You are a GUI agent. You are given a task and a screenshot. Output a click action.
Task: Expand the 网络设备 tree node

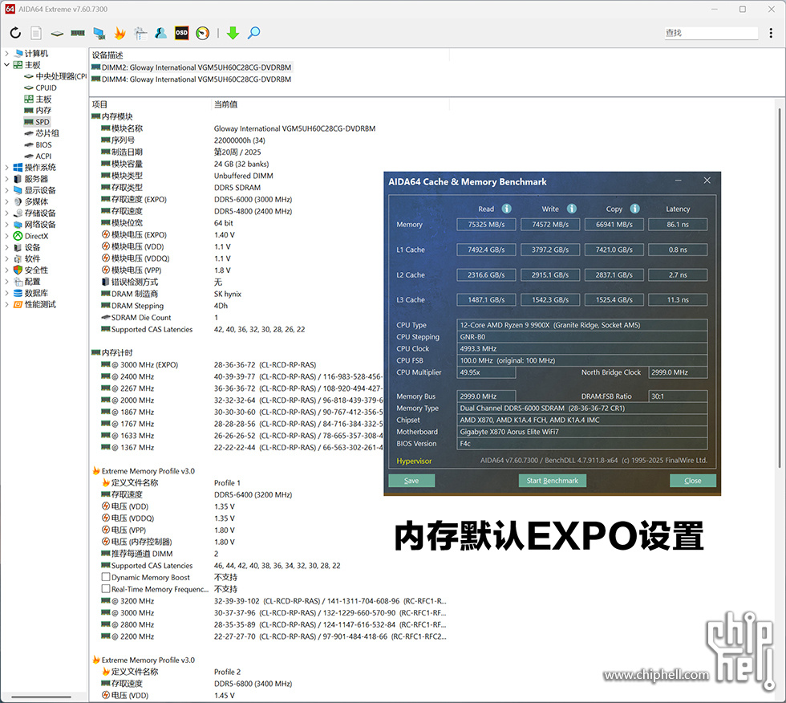pyautogui.click(x=6, y=225)
